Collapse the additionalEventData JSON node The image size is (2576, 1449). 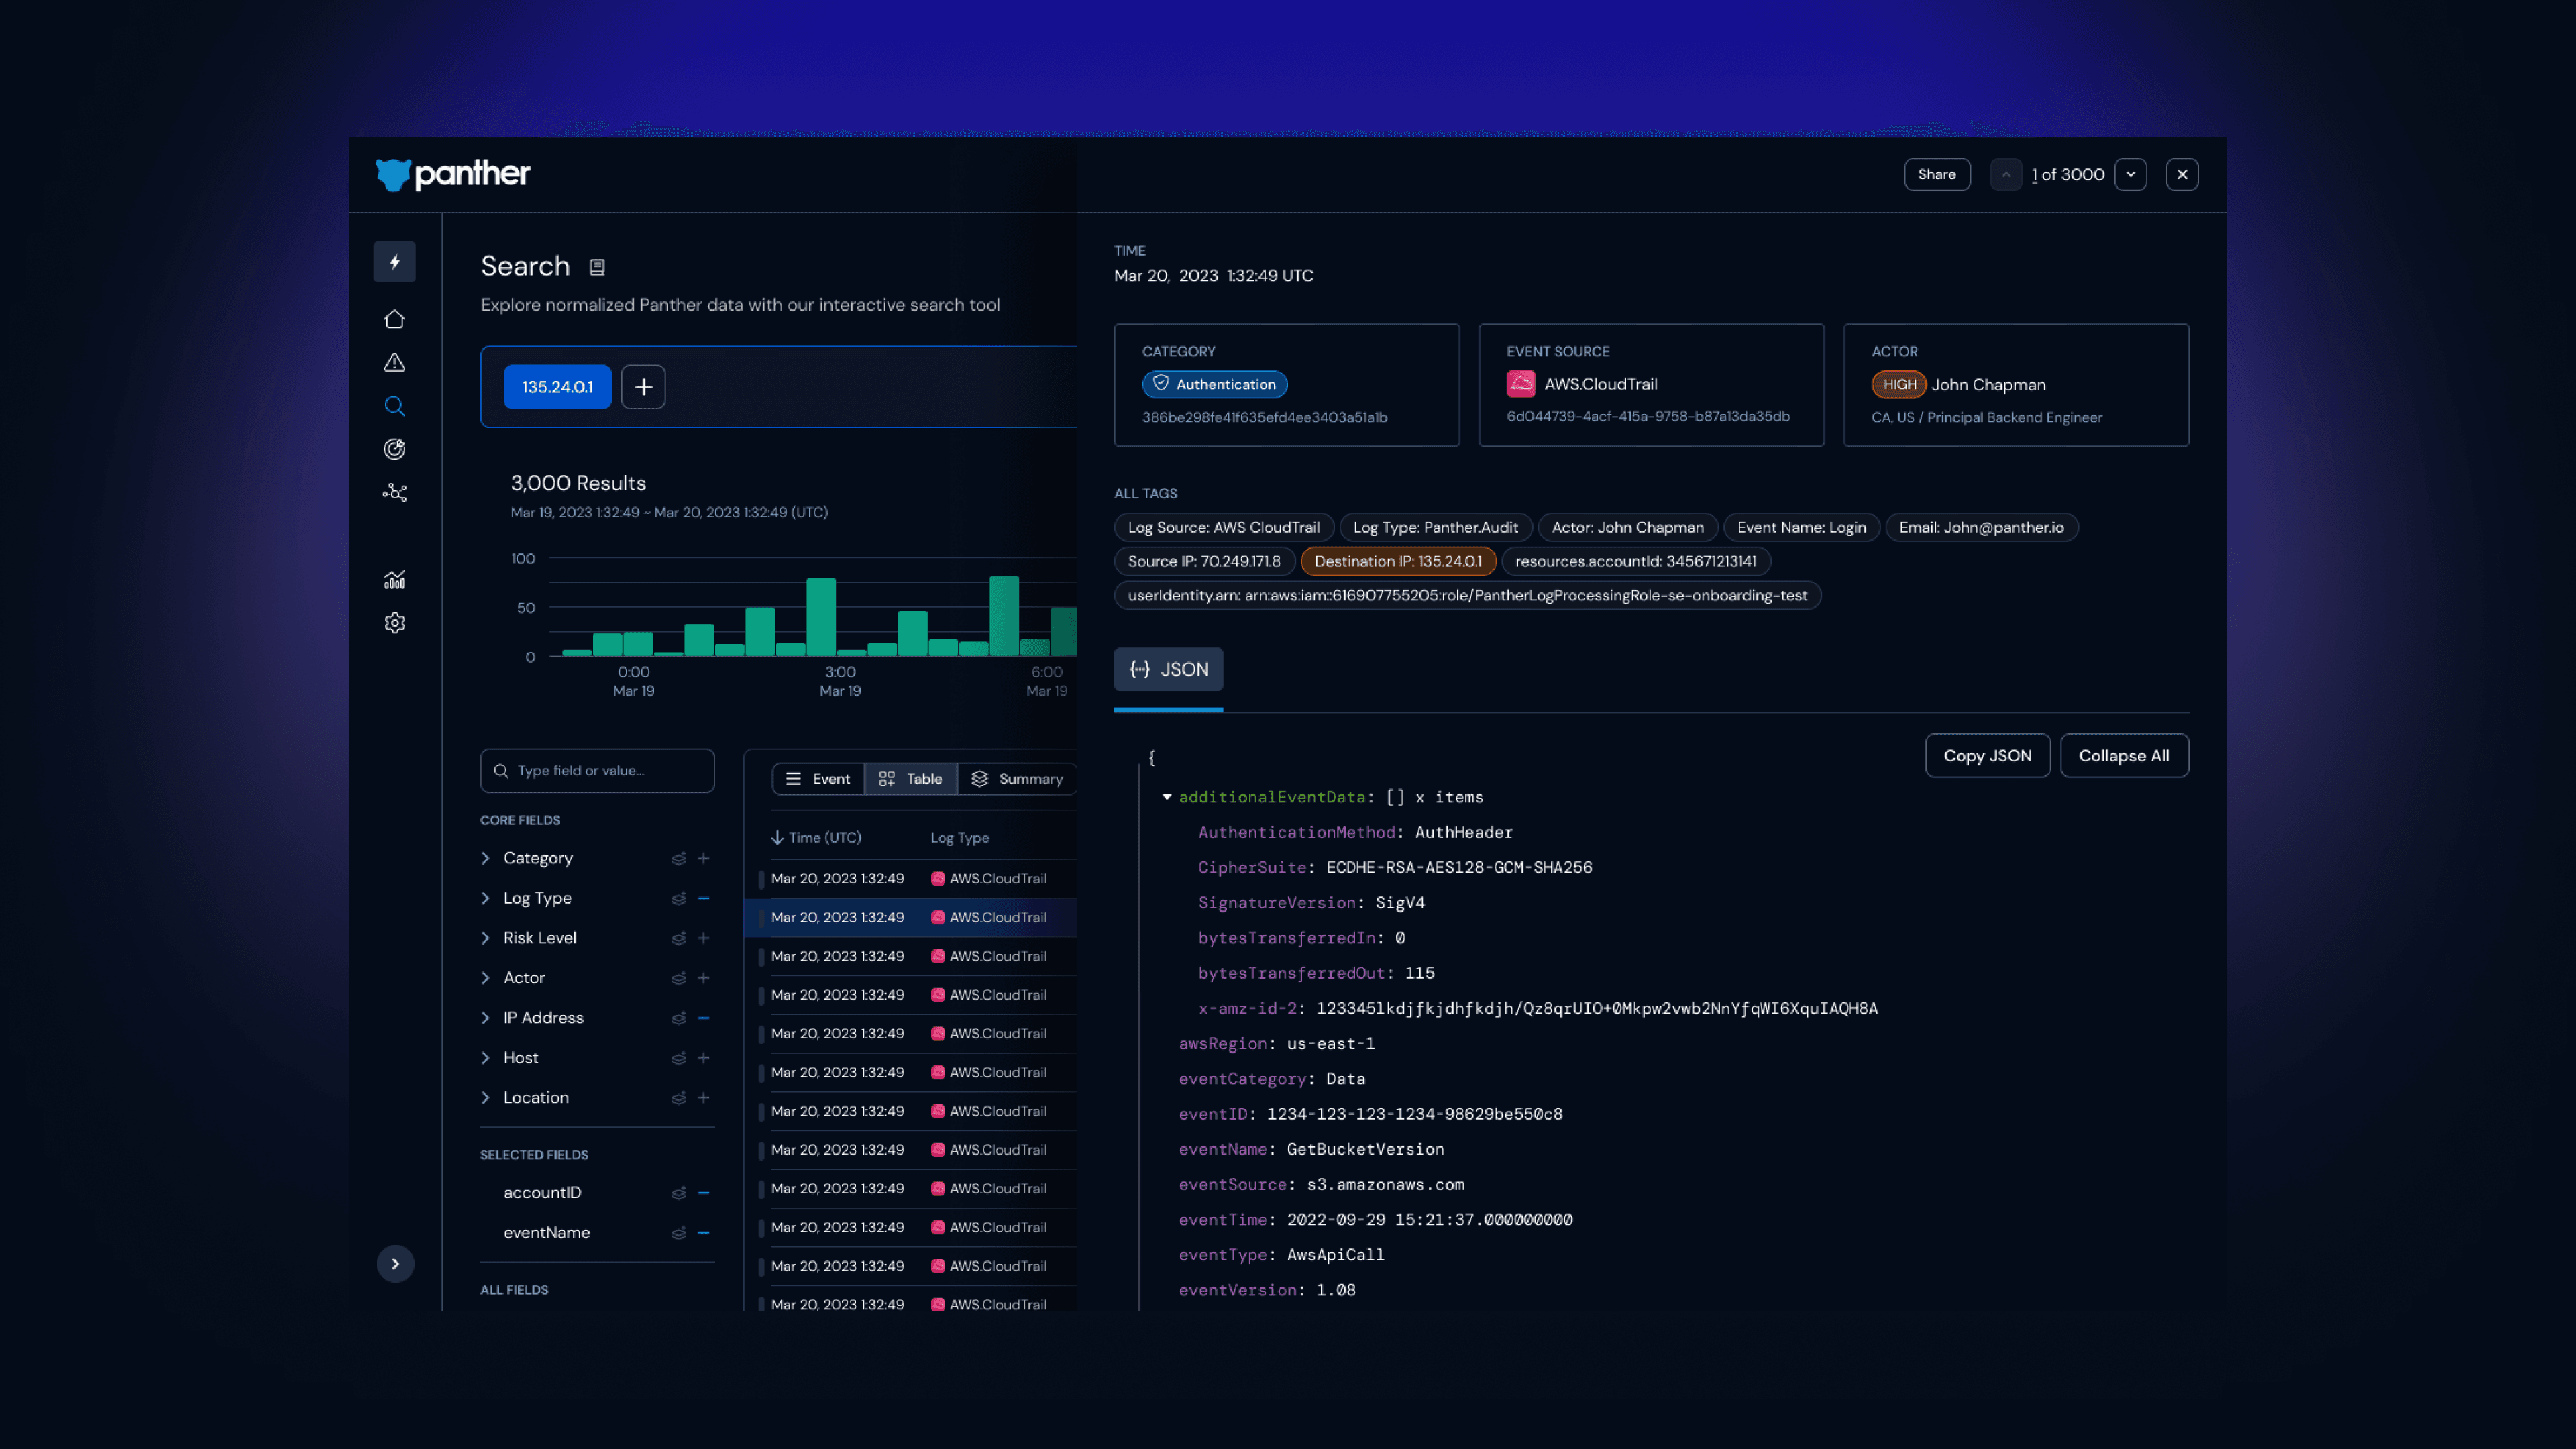1166,797
